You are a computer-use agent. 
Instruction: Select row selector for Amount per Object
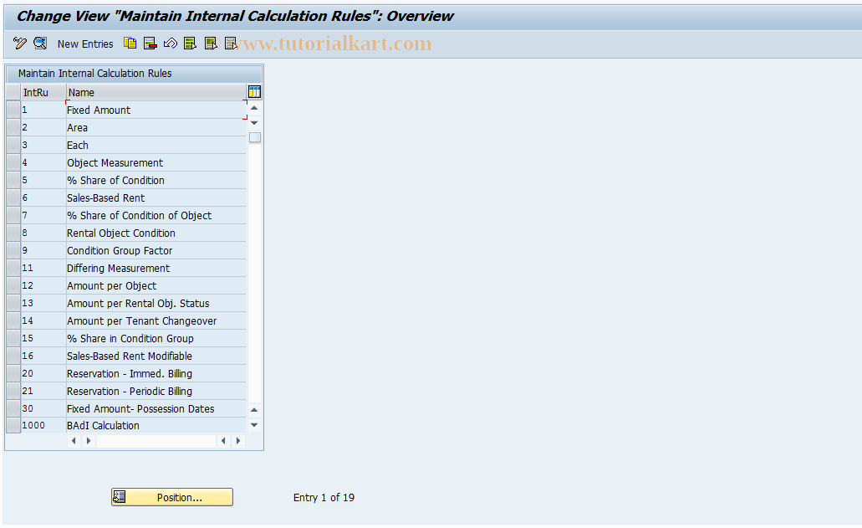coord(13,285)
